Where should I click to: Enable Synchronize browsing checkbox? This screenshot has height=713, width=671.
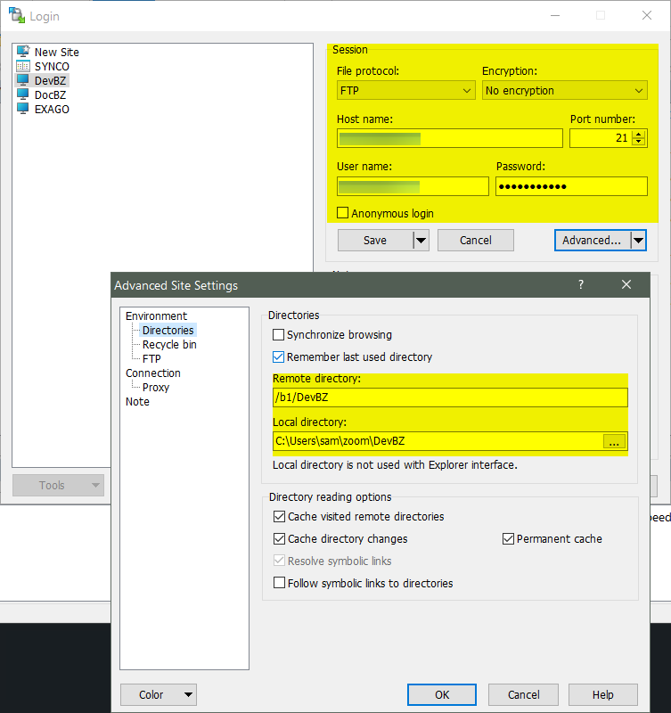point(280,335)
